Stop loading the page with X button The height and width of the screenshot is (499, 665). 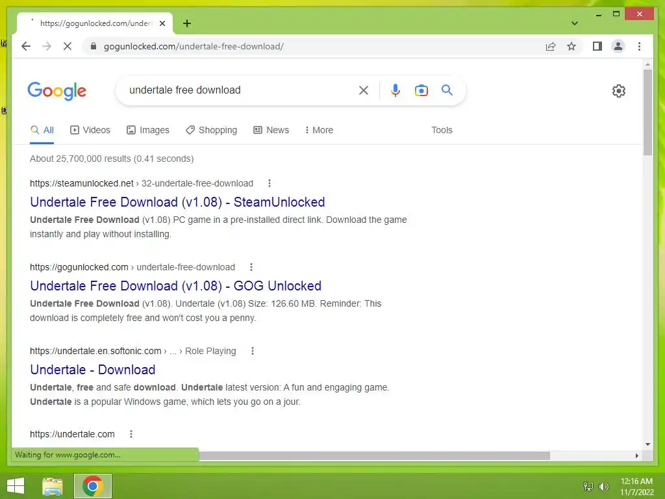[68, 46]
